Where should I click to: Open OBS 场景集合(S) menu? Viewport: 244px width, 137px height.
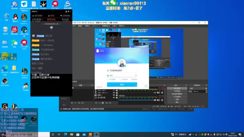pos(106,26)
